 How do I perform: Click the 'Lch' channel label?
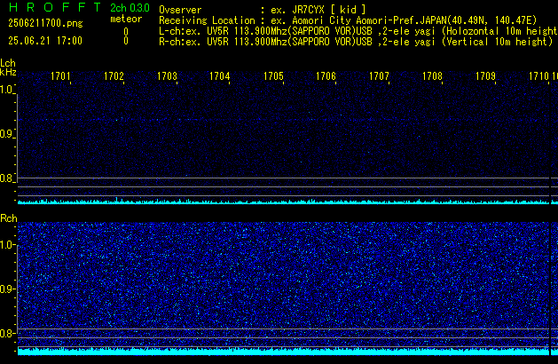[x=8, y=63]
